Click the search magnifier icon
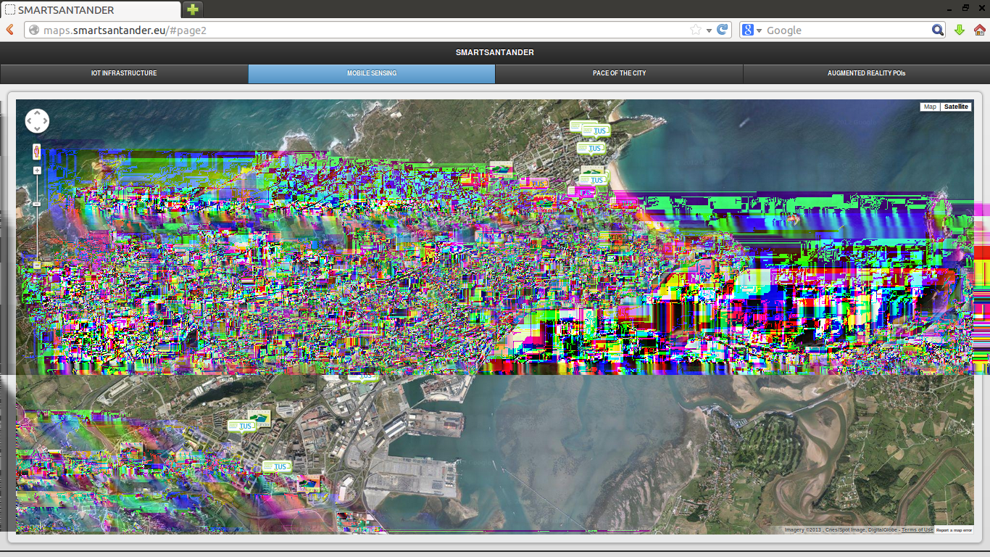990x557 pixels. tap(938, 30)
